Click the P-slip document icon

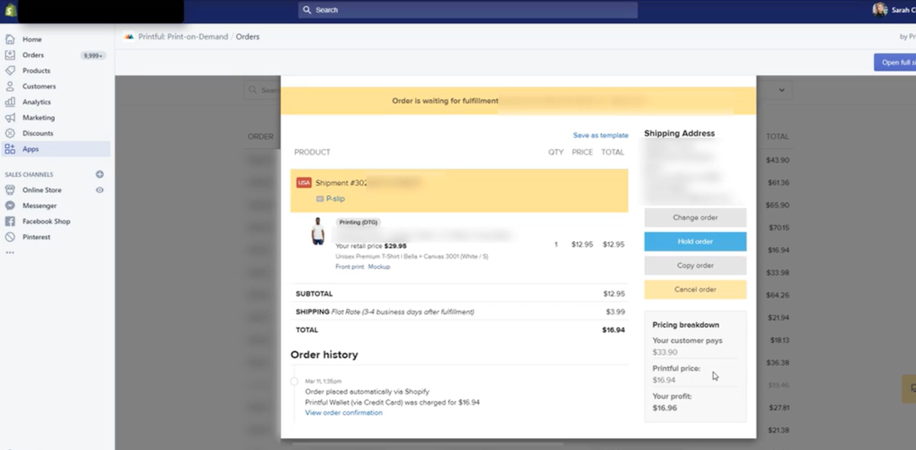click(319, 199)
